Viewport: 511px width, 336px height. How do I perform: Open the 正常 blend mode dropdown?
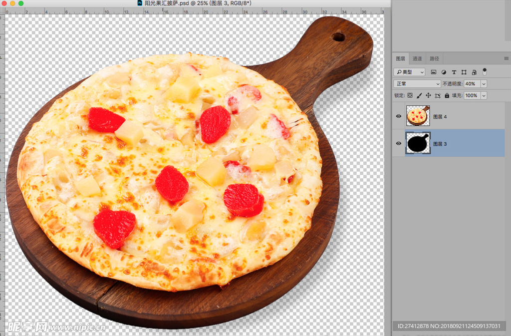tap(417, 84)
